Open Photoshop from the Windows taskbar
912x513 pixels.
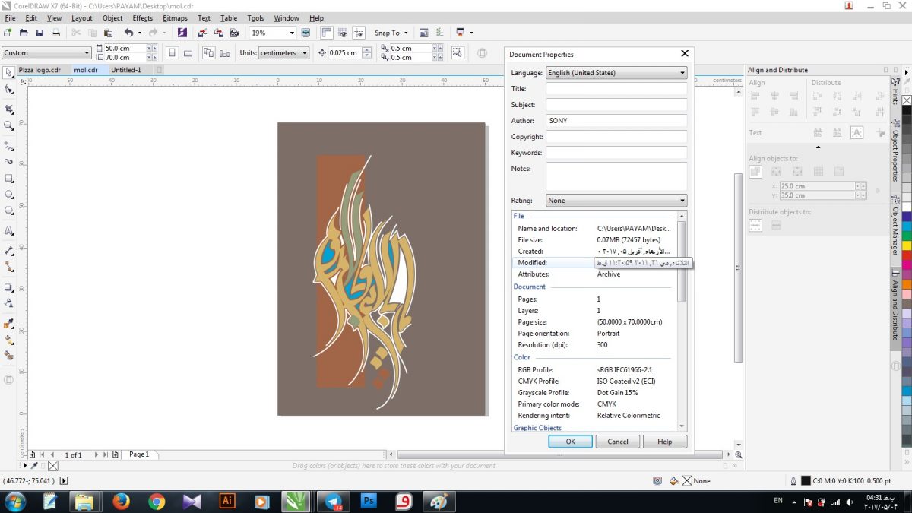[x=369, y=502]
